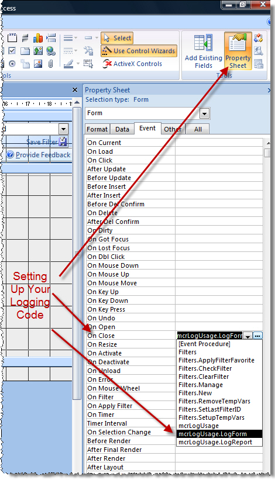The image size is (275, 480).
Task: Insert a check box control
Action: click(12, 50)
